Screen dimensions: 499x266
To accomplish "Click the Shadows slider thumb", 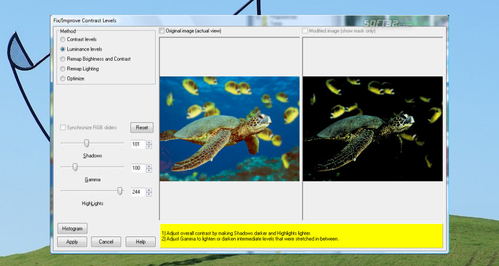I will click(86, 143).
